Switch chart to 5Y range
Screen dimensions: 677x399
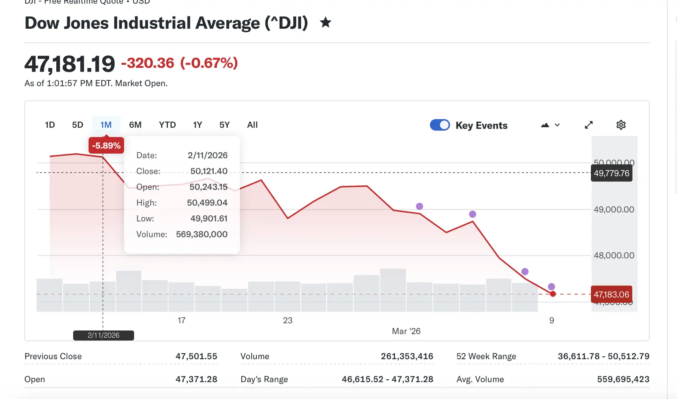pyautogui.click(x=224, y=125)
